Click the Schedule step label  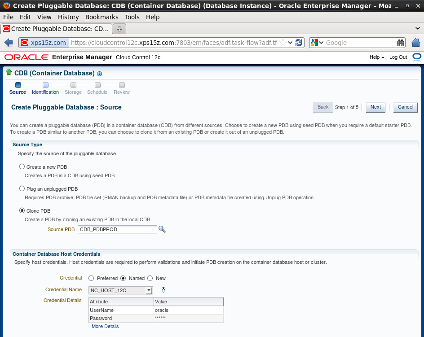(97, 92)
